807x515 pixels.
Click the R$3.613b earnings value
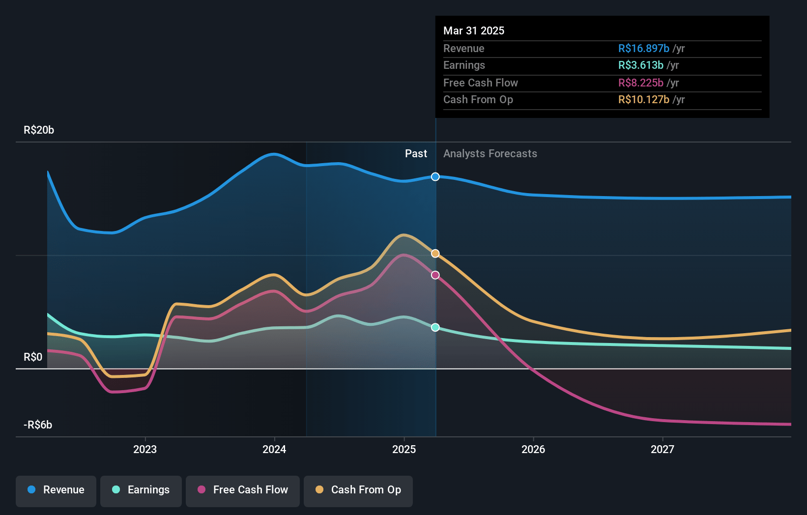coord(640,65)
